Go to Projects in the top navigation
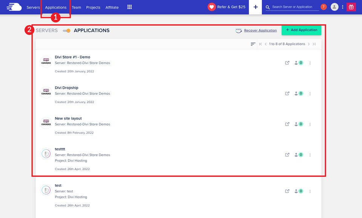This screenshot has height=218, width=362. point(93,8)
